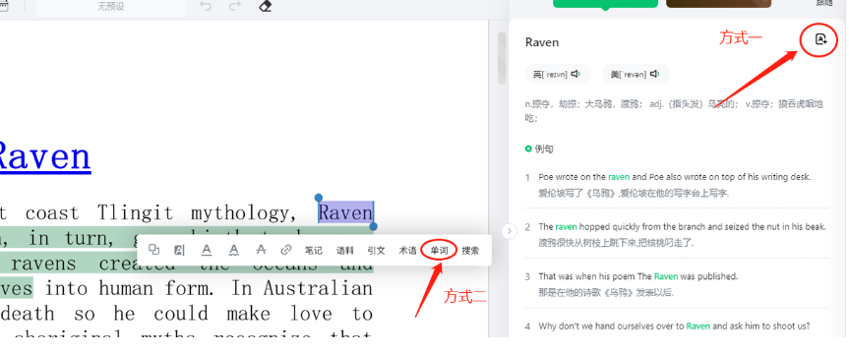Apply the text highlight icon in the floating toolbar

179,250
